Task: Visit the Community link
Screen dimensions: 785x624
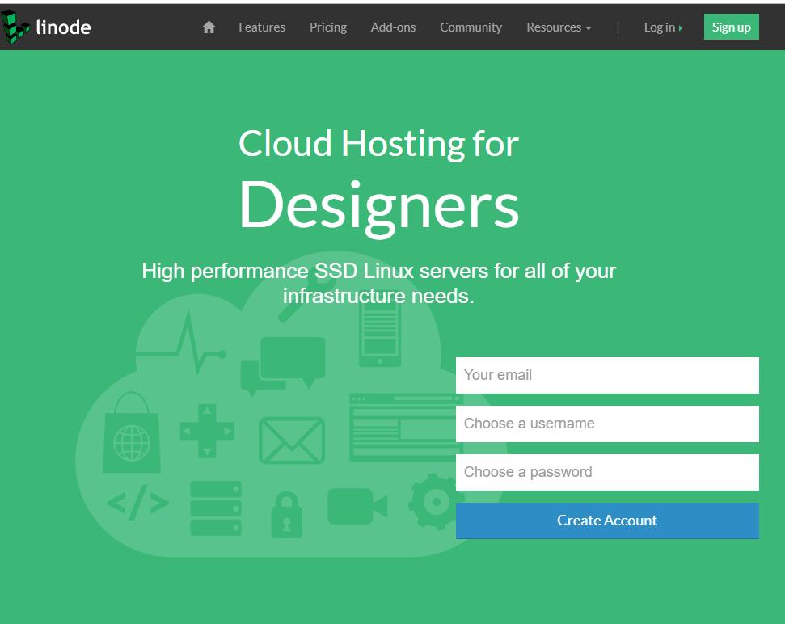Action: coord(471,27)
